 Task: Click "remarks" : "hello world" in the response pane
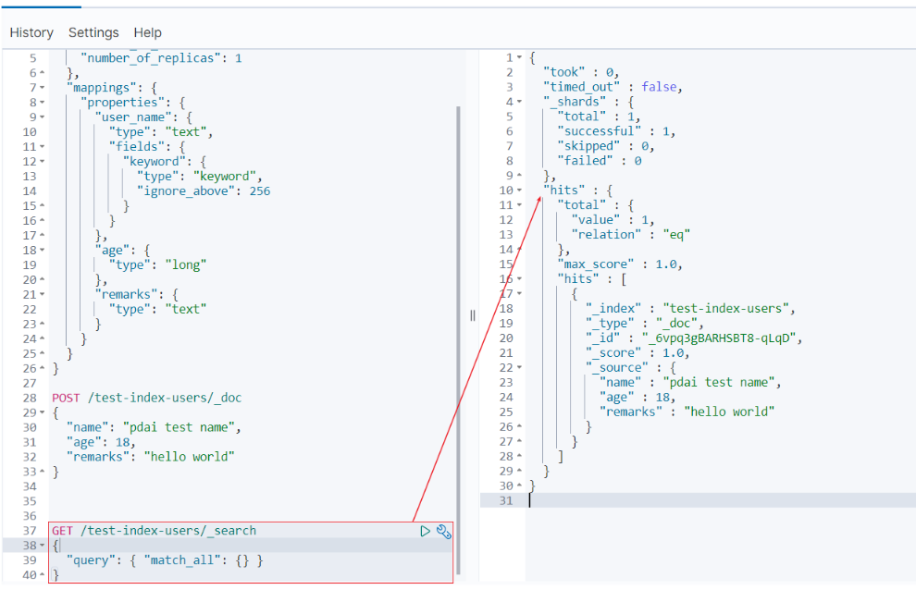(x=687, y=412)
